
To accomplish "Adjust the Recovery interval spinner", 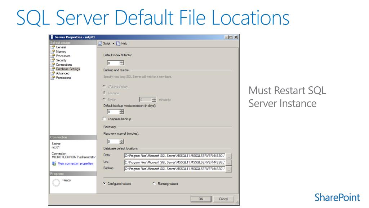I will (x=121, y=142).
